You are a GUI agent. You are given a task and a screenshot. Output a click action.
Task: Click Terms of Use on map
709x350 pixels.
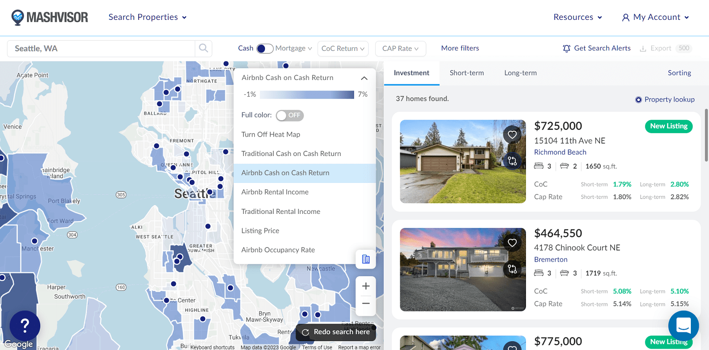point(317,347)
